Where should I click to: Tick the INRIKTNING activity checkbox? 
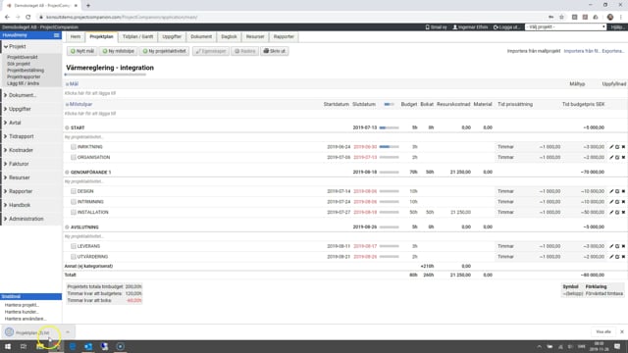(x=74, y=147)
